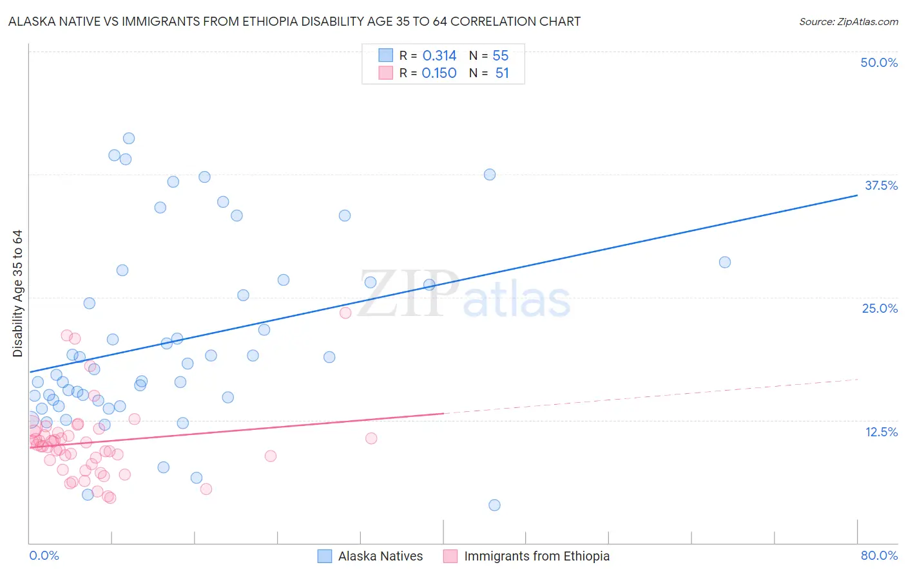Click the blue data point farthest right near 28%

coord(725,262)
